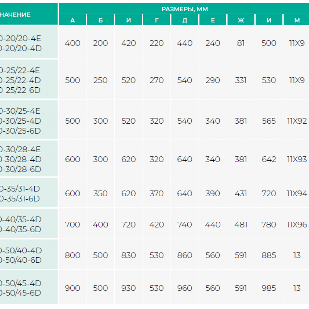Select column header Е
309x309 pixels.
(x=213, y=20)
